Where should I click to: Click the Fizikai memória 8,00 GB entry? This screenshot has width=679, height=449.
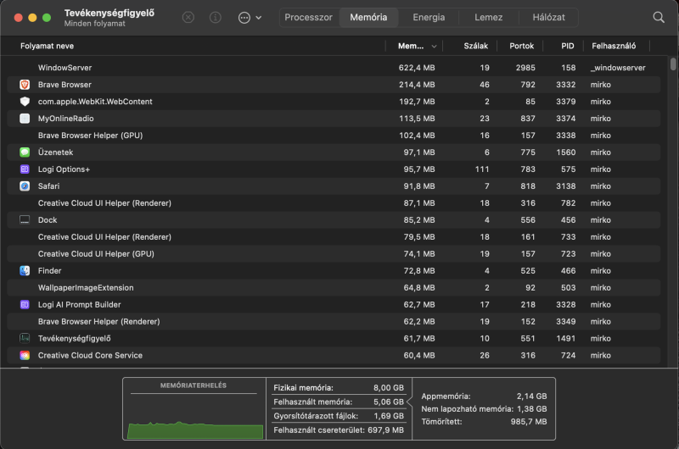339,388
